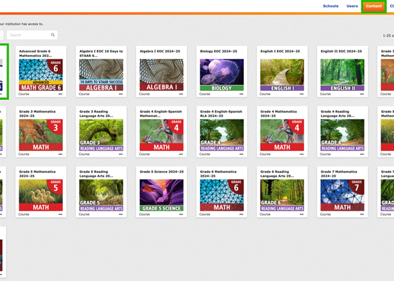Switch to the Users tab
394x281 pixels.
[352, 6]
